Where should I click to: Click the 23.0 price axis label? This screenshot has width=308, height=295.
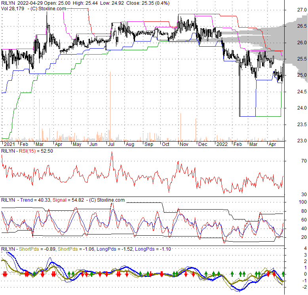(x=302, y=141)
